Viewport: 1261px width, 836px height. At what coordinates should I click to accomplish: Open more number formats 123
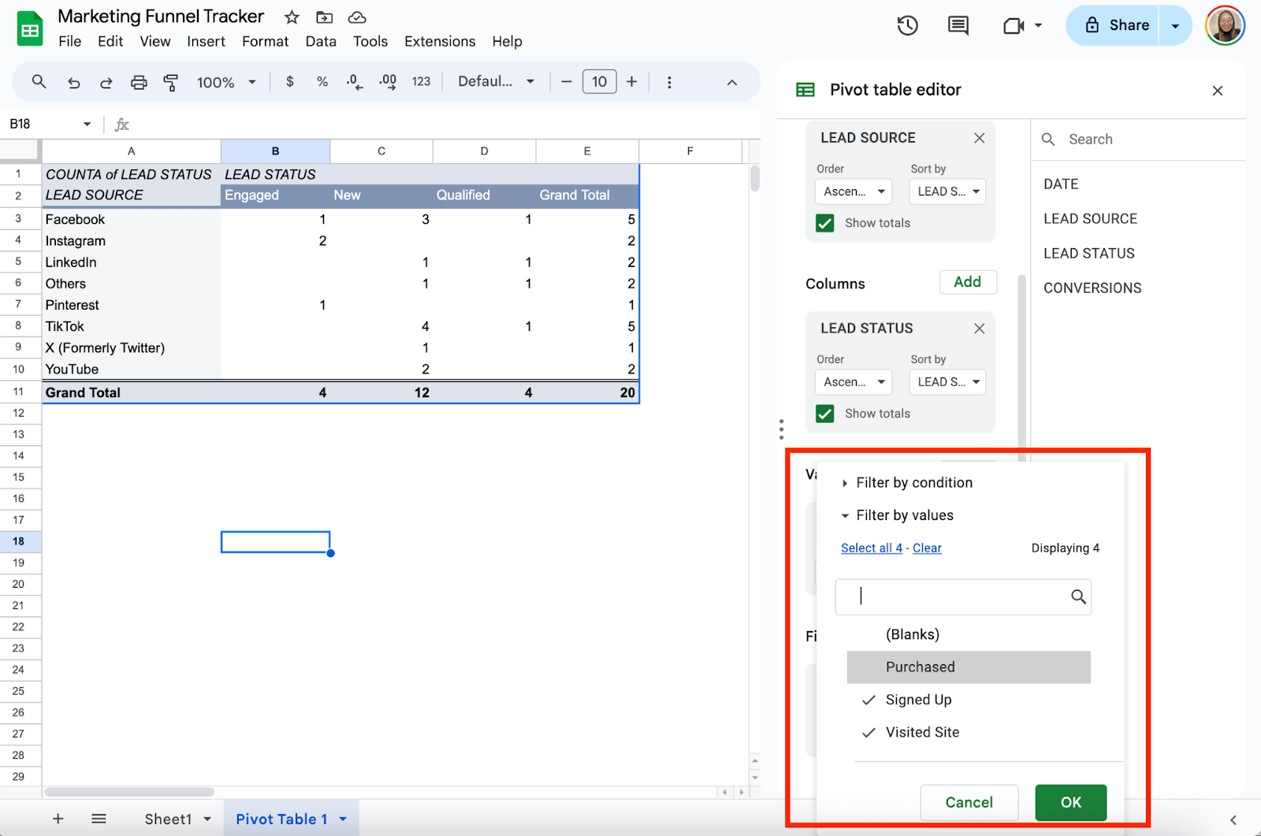[421, 81]
